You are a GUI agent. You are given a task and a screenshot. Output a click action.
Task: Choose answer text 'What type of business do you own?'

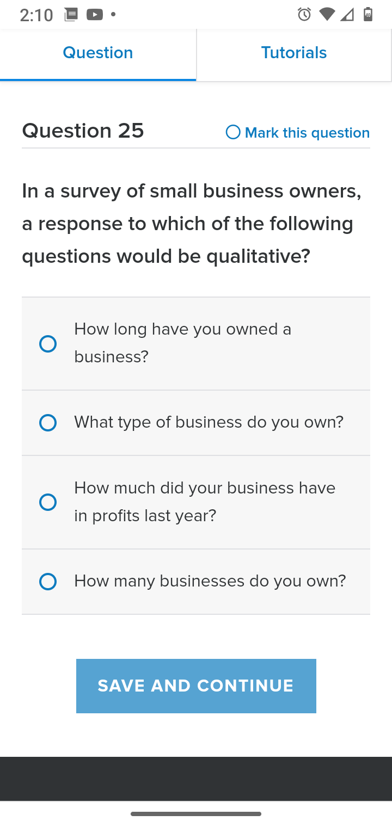(x=209, y=423)
